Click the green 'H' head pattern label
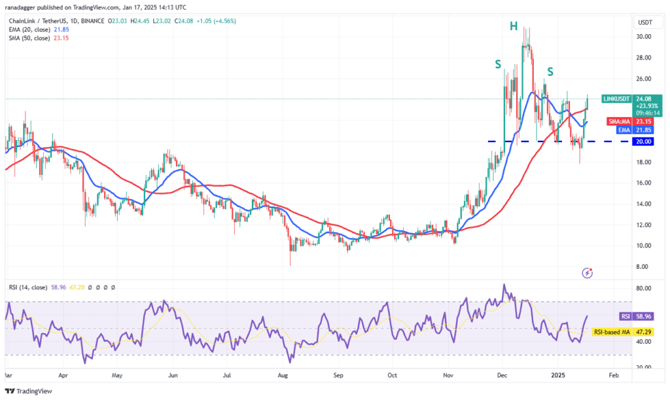Viewport: 670px width, 400px height. point(514,26)
